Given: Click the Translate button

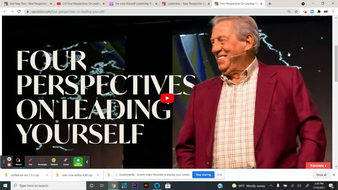Looking at the screenshot, I should (x=318, y=166).
